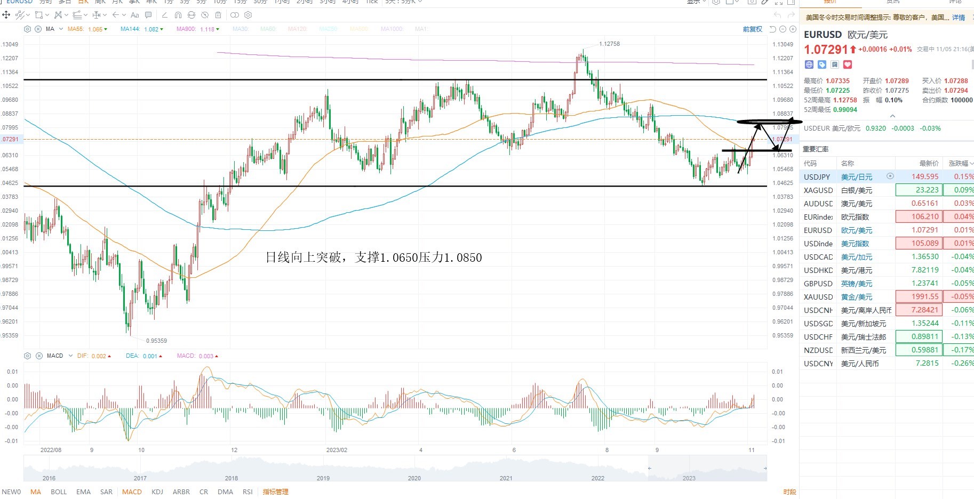Click the trash icon to delete drawings

coord(218,15)
